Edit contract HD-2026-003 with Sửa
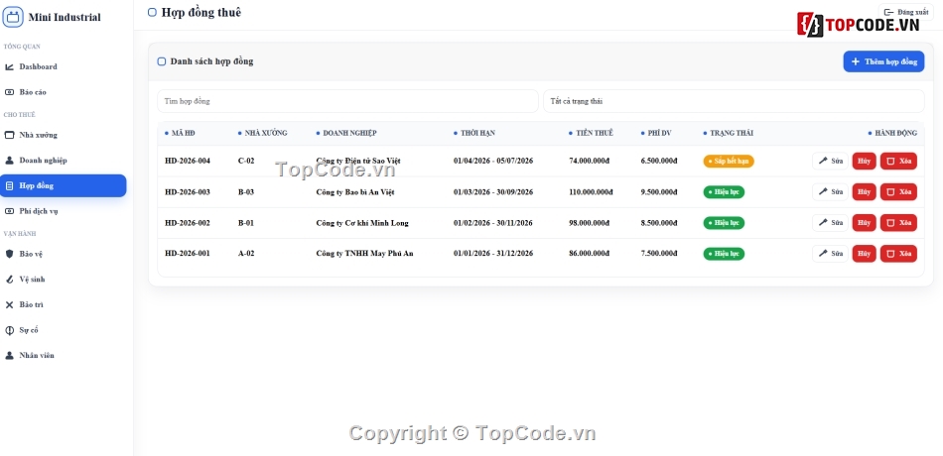The image size is (943, 456). click(830, 191)
